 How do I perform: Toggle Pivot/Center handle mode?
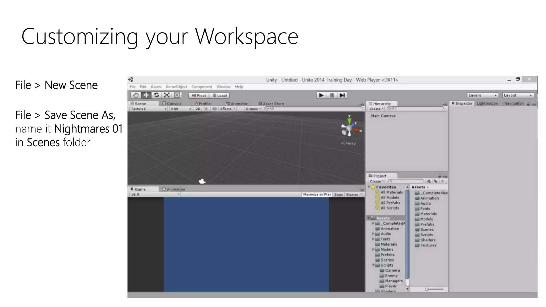[199, 95]
